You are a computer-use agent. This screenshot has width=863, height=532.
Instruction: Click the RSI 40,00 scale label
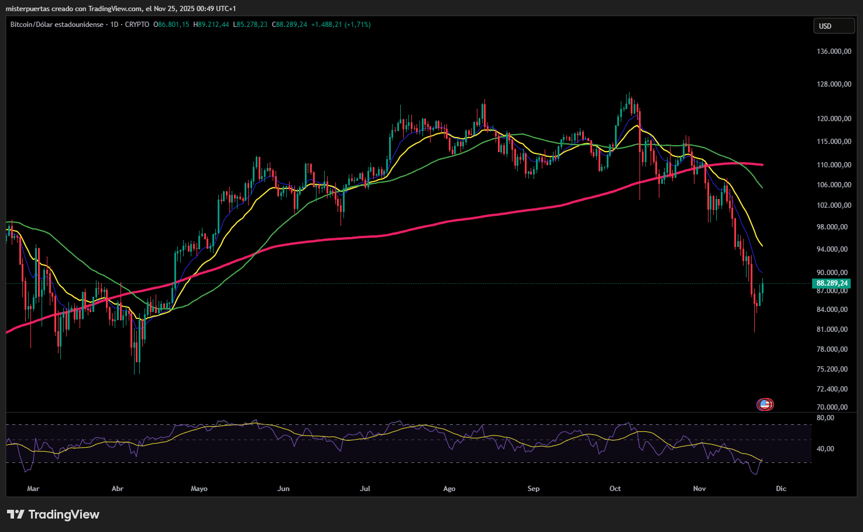point(826,449)
